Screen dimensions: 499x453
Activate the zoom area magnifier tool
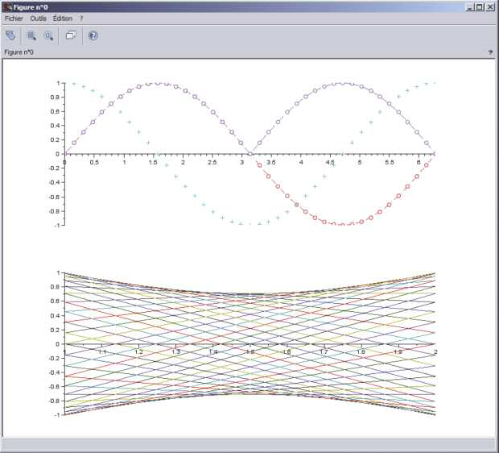pos(32,35)
